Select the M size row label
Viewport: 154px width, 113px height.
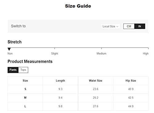coord(25,98)
